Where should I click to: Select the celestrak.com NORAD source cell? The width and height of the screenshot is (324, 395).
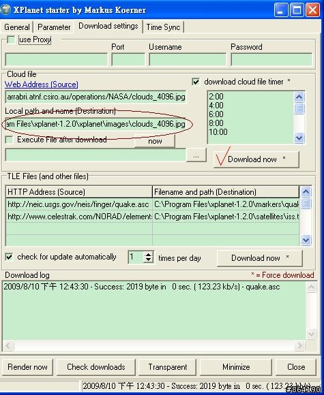click(x=78, y=217)
